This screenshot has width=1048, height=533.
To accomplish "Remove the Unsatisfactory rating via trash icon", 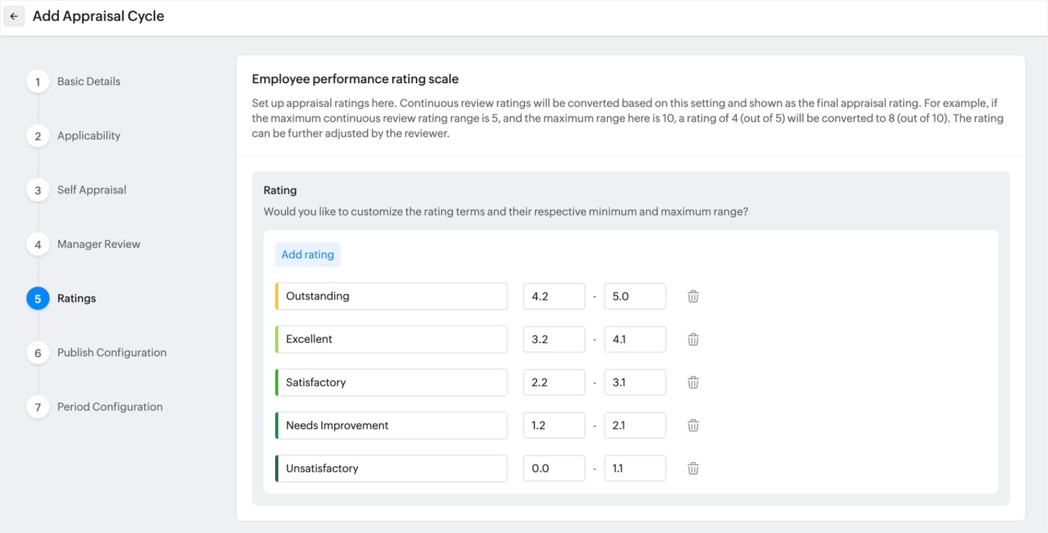I will pos(693,468).
